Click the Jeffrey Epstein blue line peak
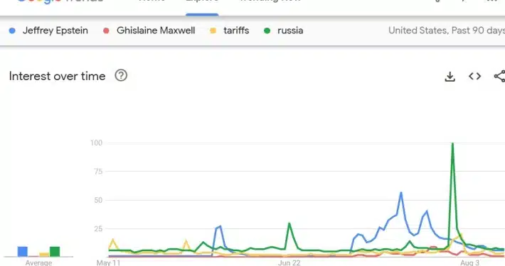Image resolution: width=505 pixels, height=266 pixels. [x=401, y=193]
